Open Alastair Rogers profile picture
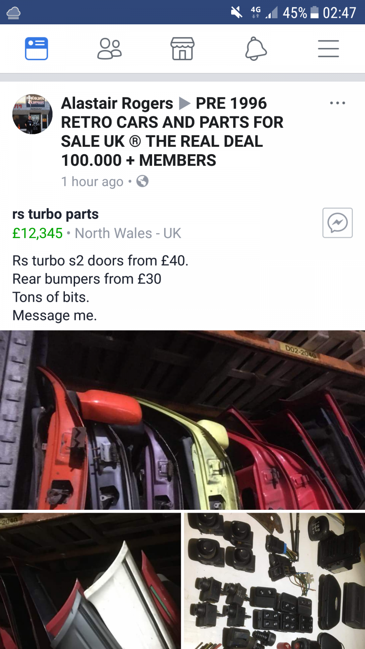 (32, 114)
